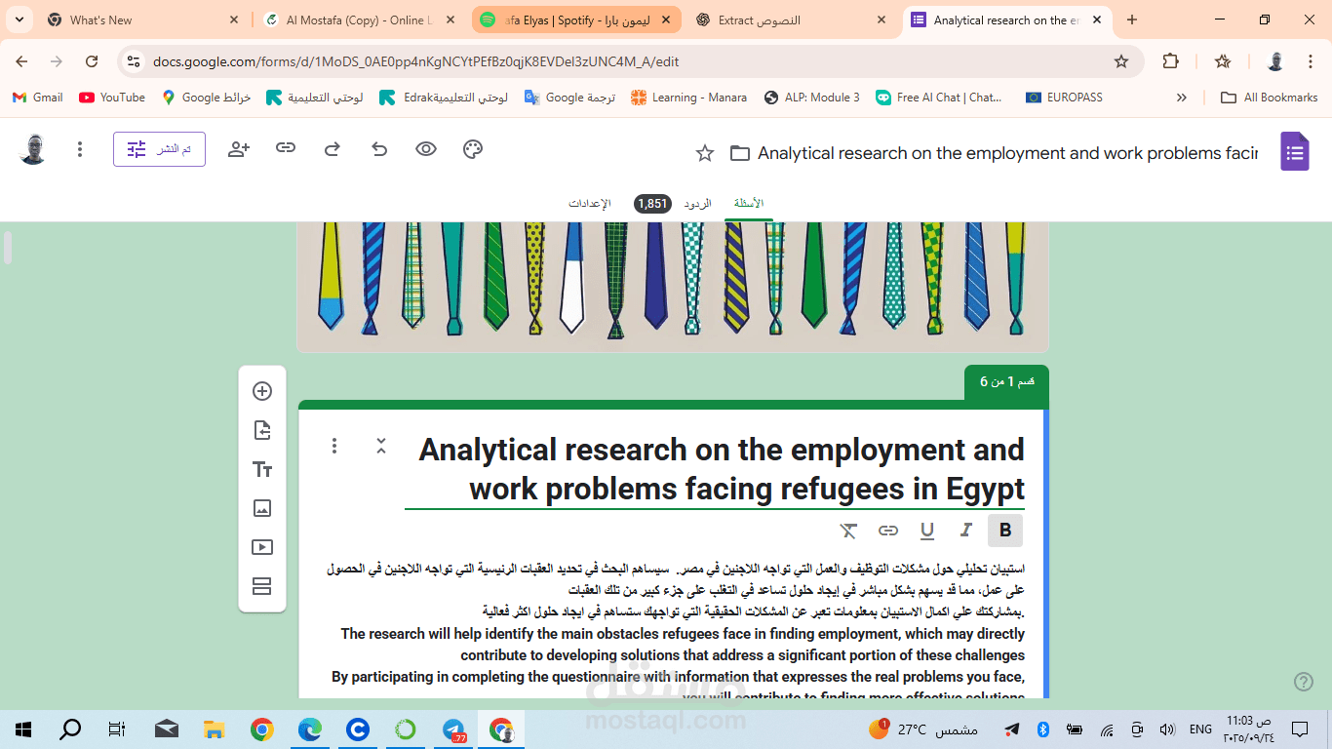The height and width of the screenshot is (749, 1332).
Task: View site information in the address bar
Action: pos(135,61)
